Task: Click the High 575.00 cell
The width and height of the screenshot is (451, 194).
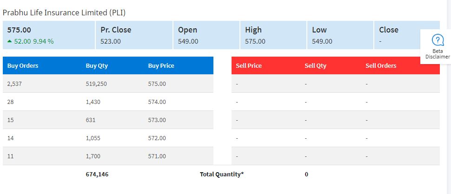Action: (x=273, y=35)
